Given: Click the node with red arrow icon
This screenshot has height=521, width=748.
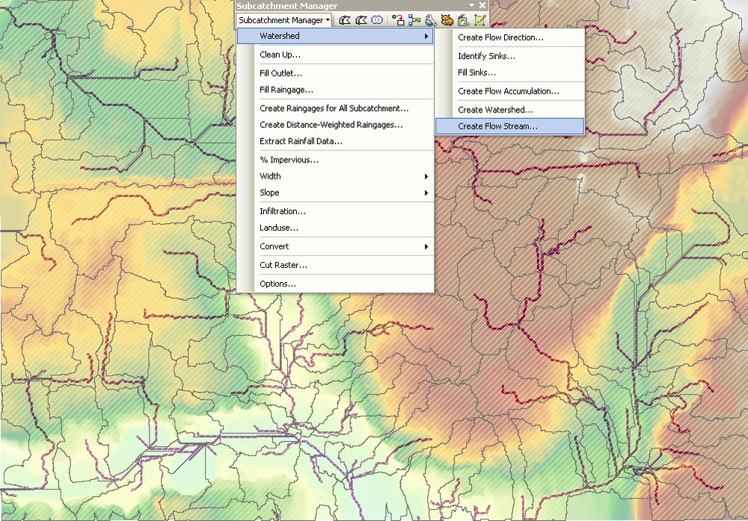Looking at the screenshot, I should [397, 20].
